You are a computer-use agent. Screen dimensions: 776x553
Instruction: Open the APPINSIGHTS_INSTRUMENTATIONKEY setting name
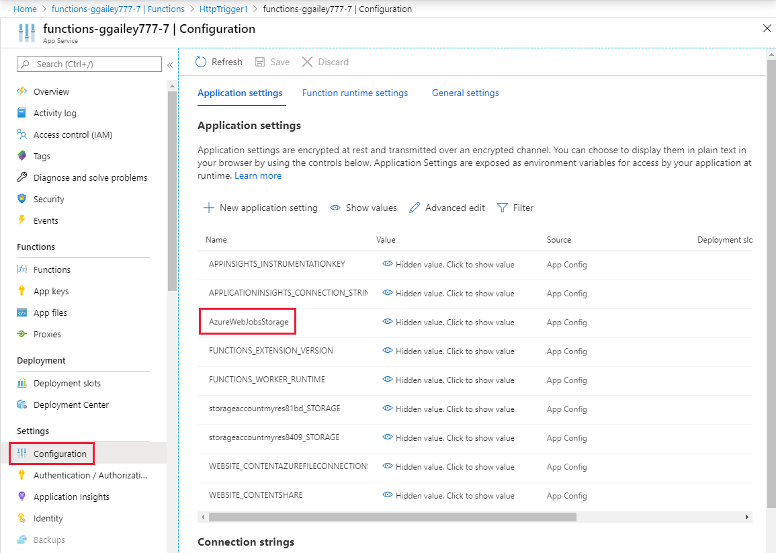tap(277, 264)
